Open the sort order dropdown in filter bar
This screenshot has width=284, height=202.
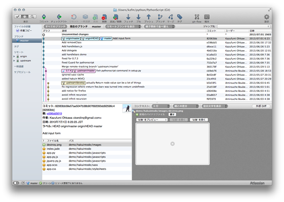(x=160, y=26)
